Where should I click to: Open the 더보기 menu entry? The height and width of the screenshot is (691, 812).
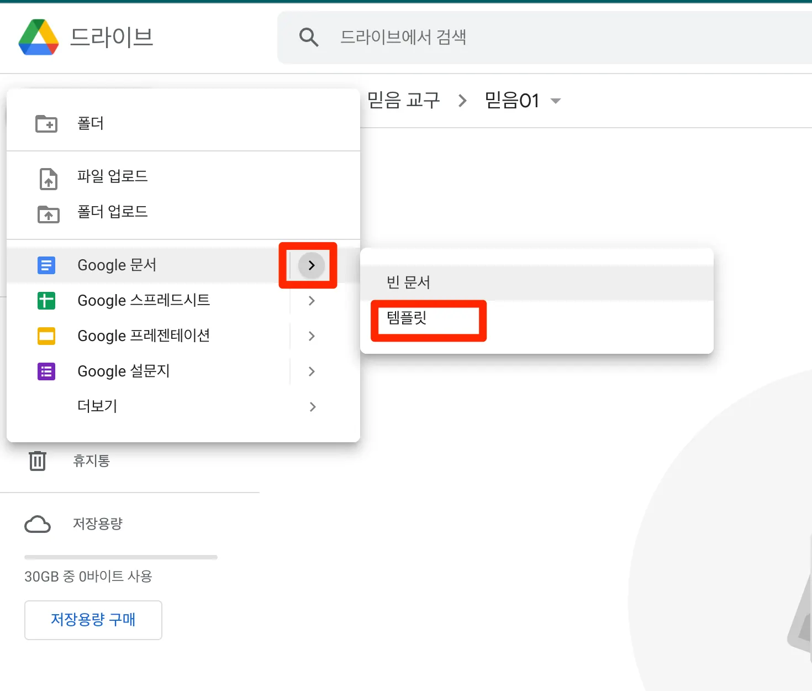coord(183,407)
